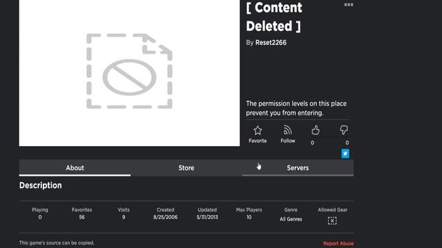
Task: Switch to the About tab
Action: (x=75, y=168)
